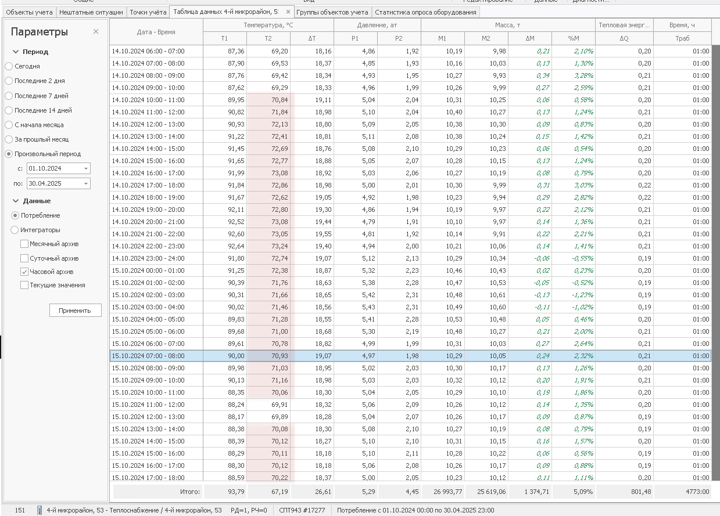Uncheck the Часовой архив checkbox
The image size is (720, 516).
(24, 272)
